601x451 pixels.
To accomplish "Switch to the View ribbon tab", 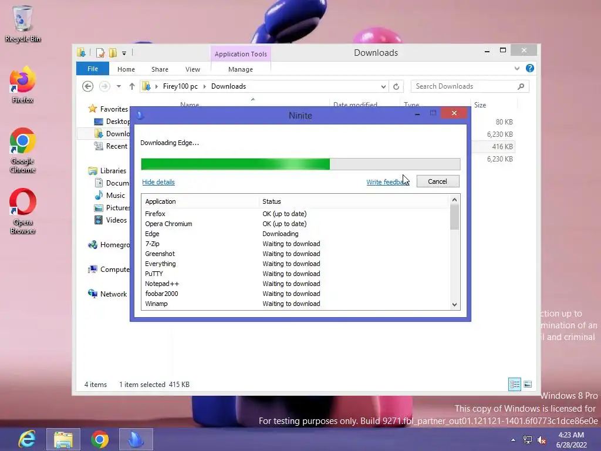I will pos(193,69).
